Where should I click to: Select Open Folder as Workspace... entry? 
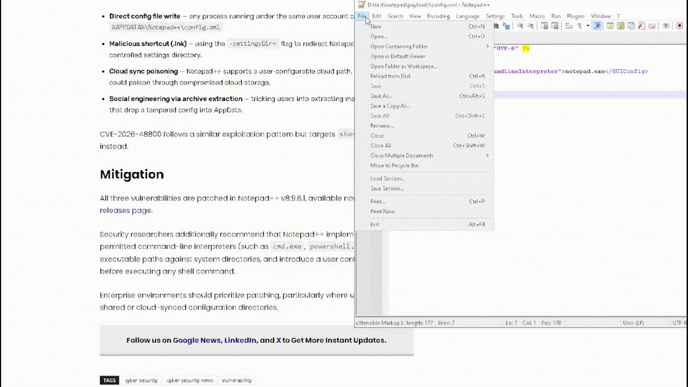424,66
